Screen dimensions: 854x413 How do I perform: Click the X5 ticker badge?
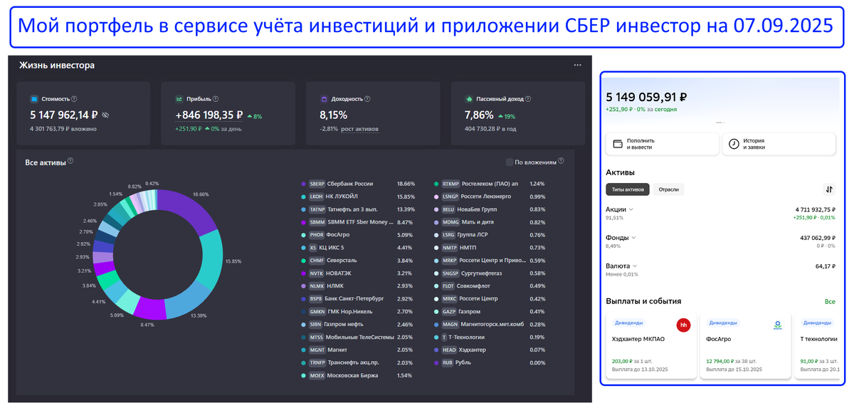tap(313, 248)
